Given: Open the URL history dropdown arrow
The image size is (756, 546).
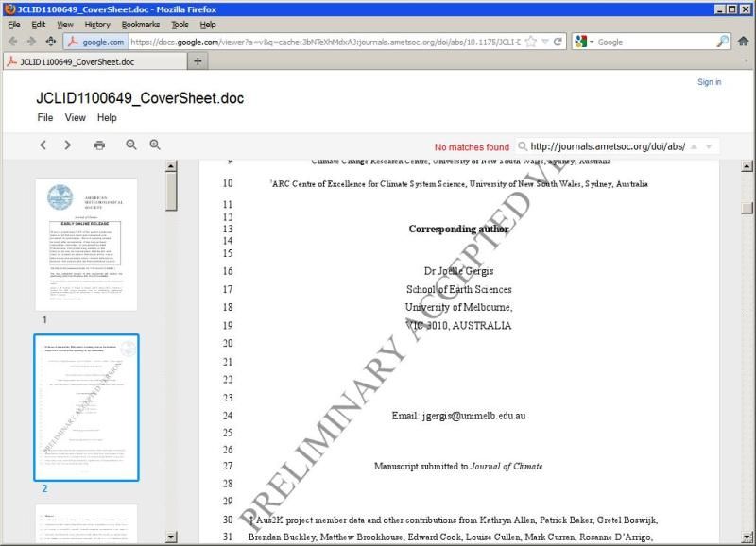Looking at the screenshot, I should [x=545, y=42].
